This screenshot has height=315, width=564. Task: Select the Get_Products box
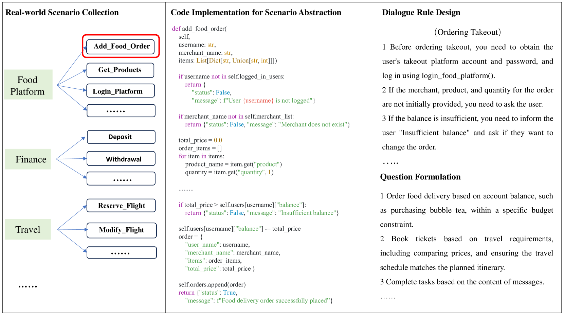120,70
